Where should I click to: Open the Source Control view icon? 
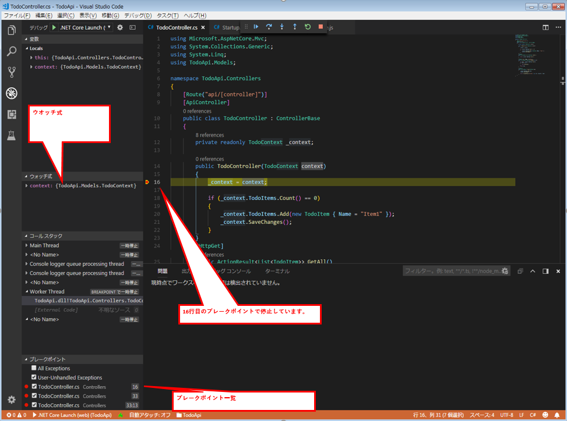pyautogui.click(x=11, y=72)
